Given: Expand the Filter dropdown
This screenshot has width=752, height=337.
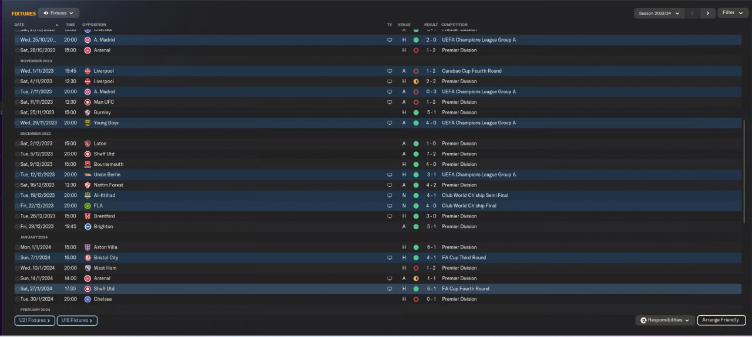Looking at the screenshot, I should 732,13.
